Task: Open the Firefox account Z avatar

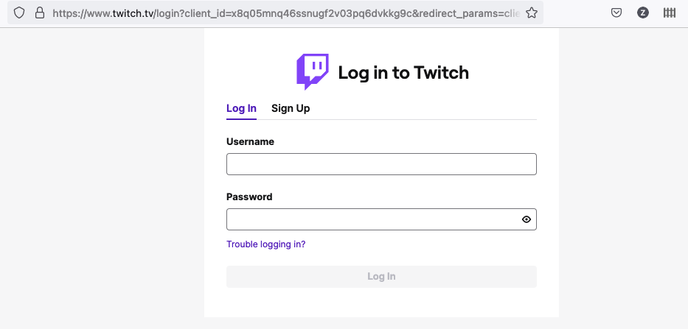Action: click(x=643, y=13)
